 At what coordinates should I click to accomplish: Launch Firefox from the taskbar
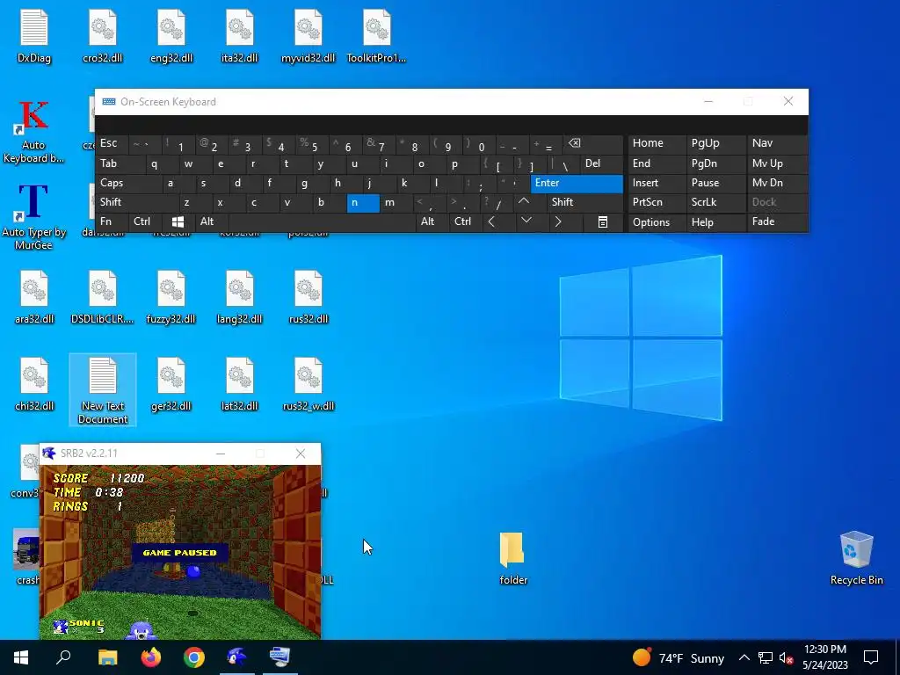click(x=151, y=657)
